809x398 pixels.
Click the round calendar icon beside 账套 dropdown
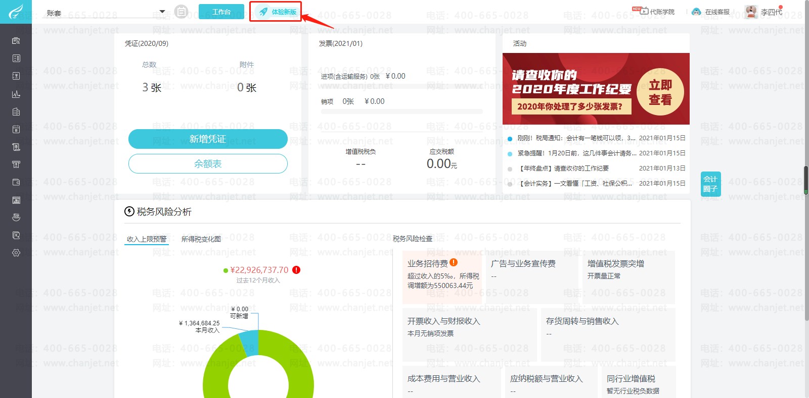[181, 12]
